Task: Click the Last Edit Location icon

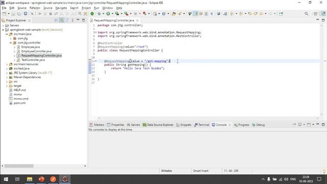Action: point(250,14)
